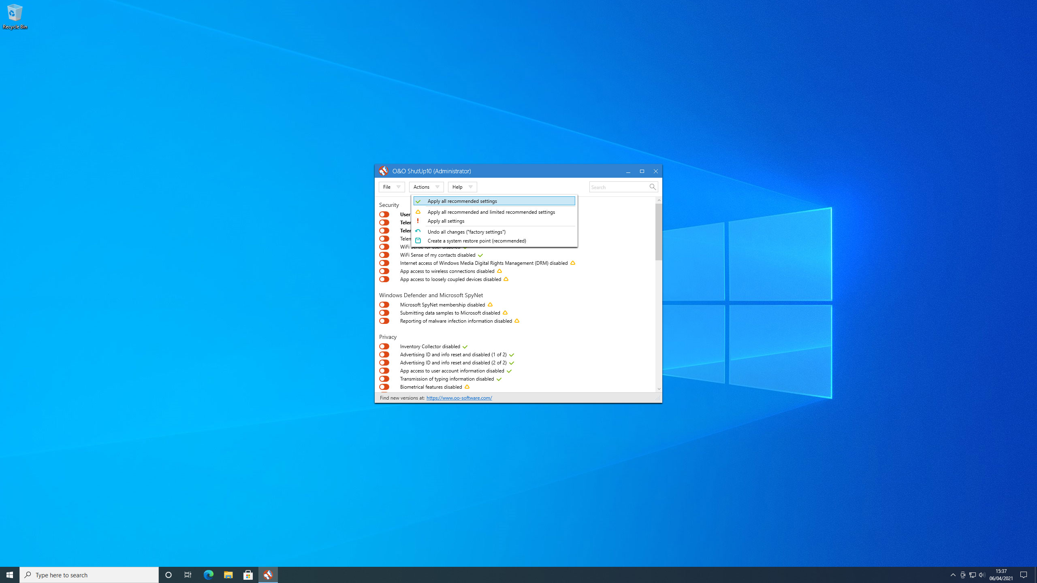Toggle Advertising ID and info reset (1 of 2)
The width and height of the screenshot is (1037, 583).
pos(384,355)
